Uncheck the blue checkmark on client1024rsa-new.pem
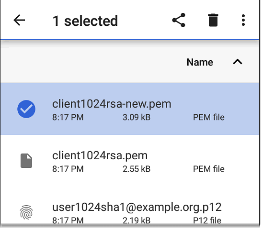262x231 pixels. pos(26,109)
